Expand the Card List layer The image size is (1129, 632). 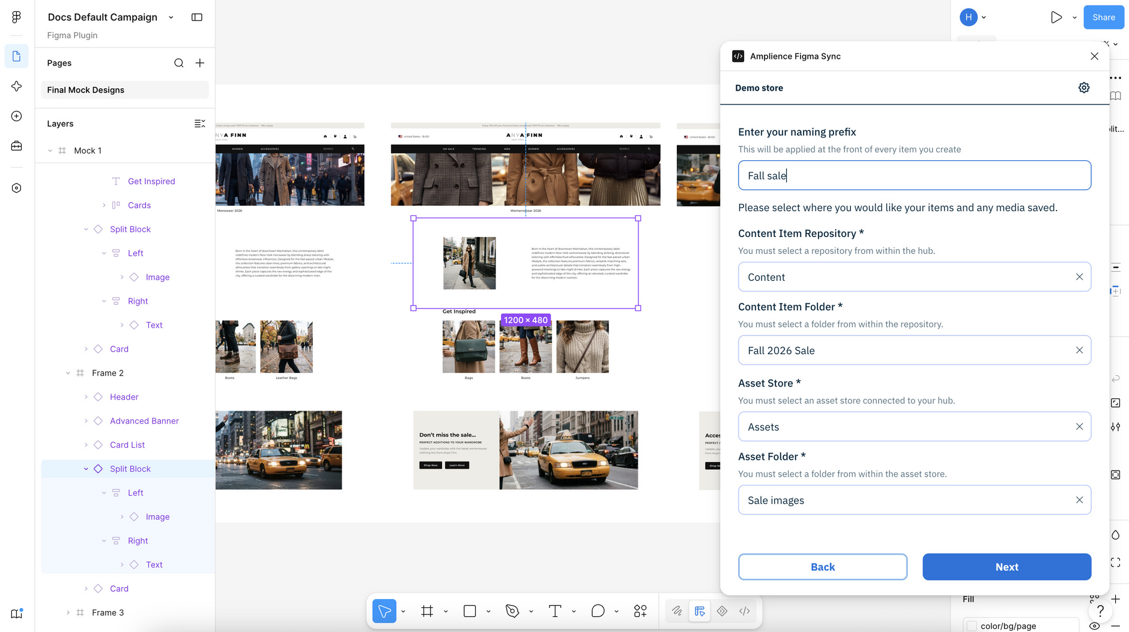(x=86, y=445)
